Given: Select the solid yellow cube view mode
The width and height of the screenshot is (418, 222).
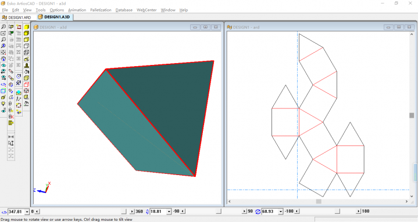Looking at the screenshot, I should [x=26, y=27].
